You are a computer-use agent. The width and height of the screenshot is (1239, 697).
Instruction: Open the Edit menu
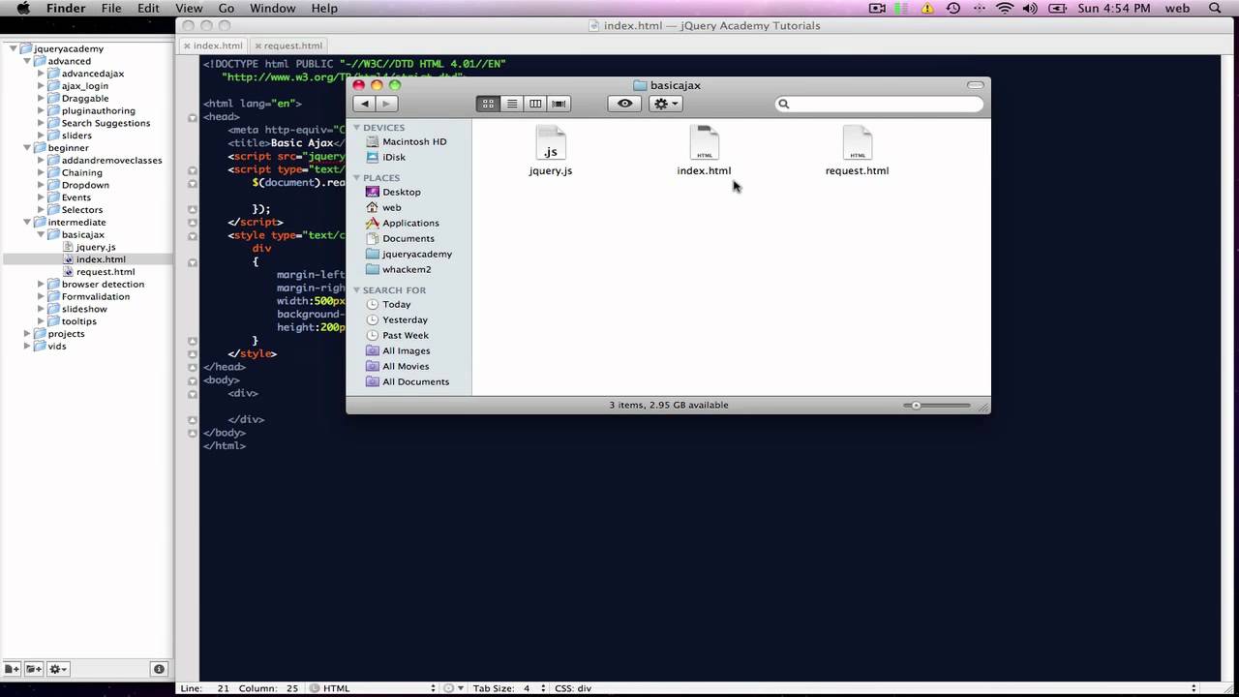[148, 9]
